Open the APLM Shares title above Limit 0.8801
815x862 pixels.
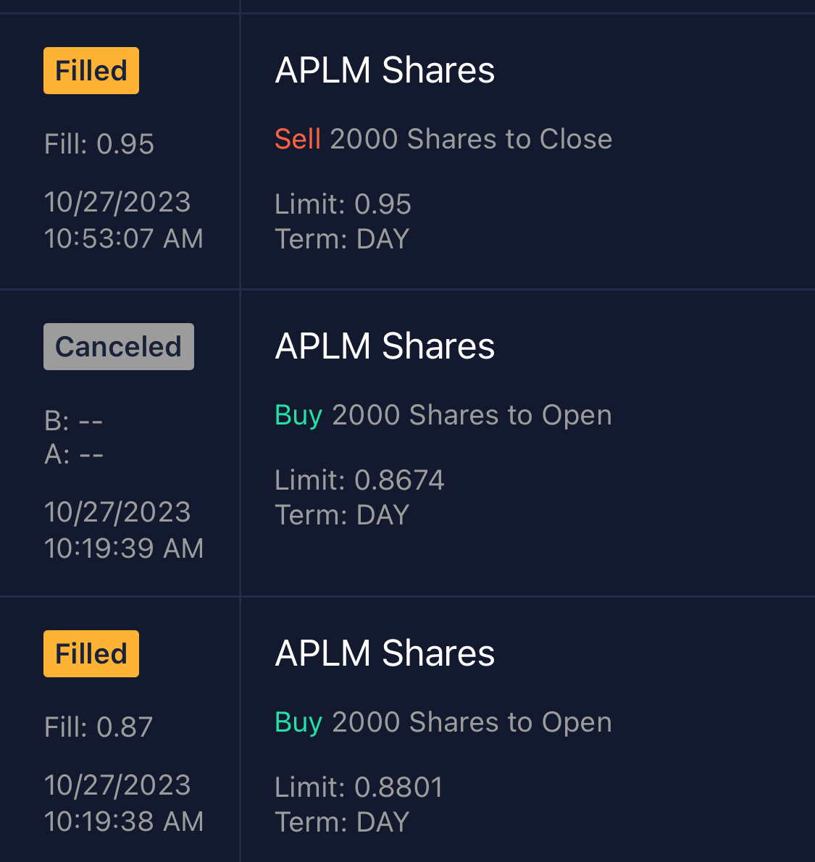coord(385,653)
